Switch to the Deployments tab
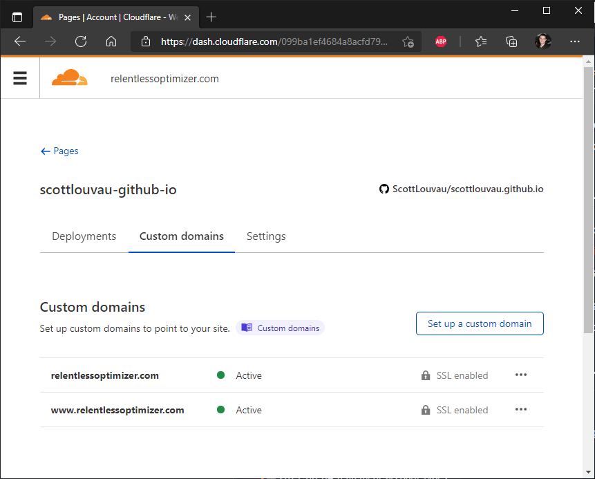Viewport: 595px width, 479px height. coord(84,236)
